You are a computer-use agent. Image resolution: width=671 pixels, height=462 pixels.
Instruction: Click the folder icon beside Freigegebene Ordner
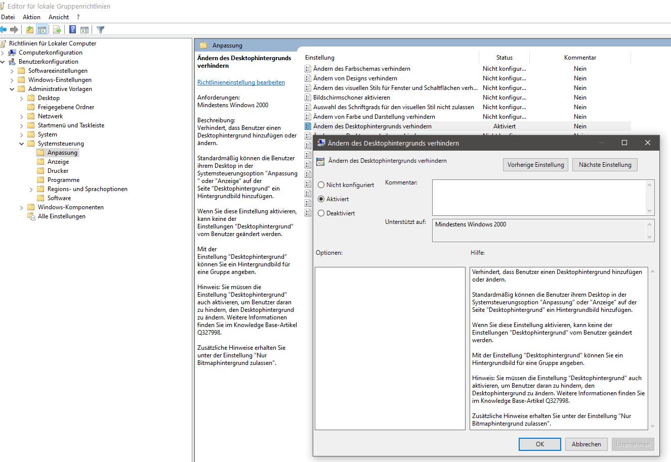pos(31,107)
